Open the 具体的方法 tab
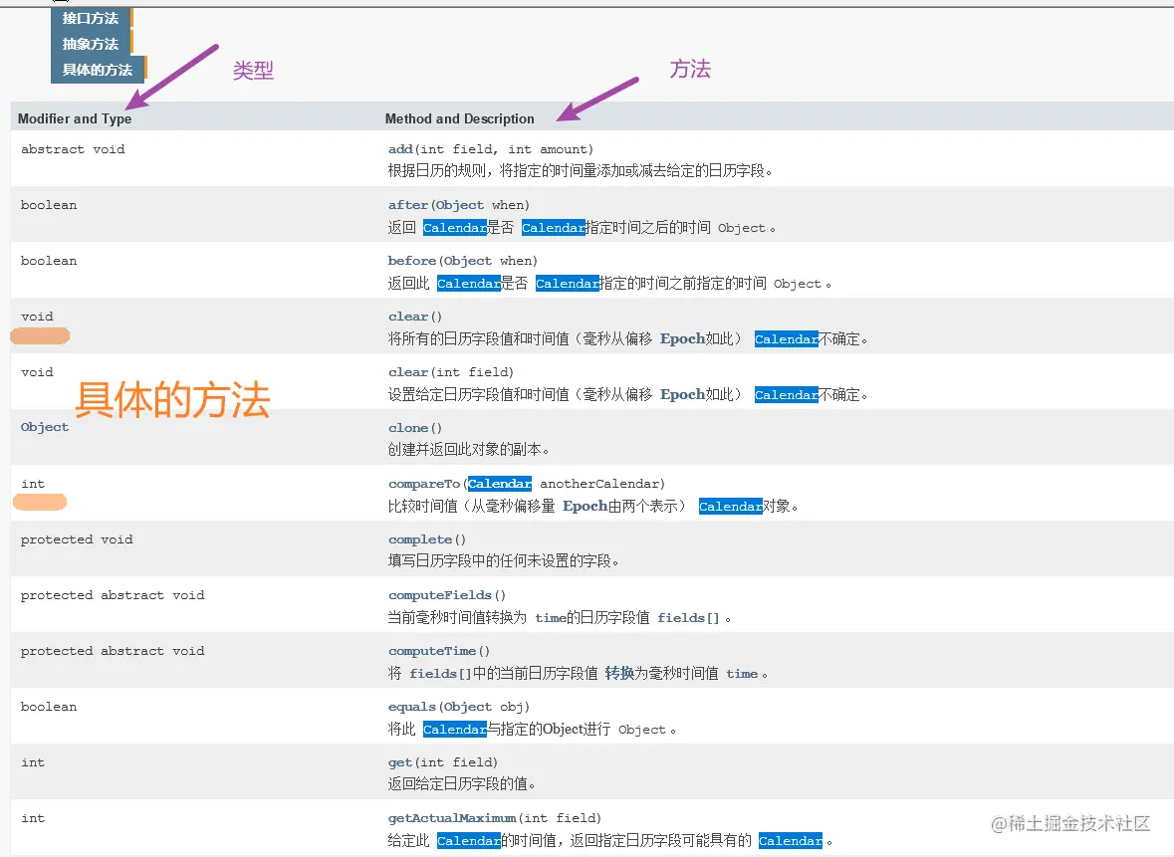The width and height of the screenshot is (1174, 857). (x=97, y=70)
